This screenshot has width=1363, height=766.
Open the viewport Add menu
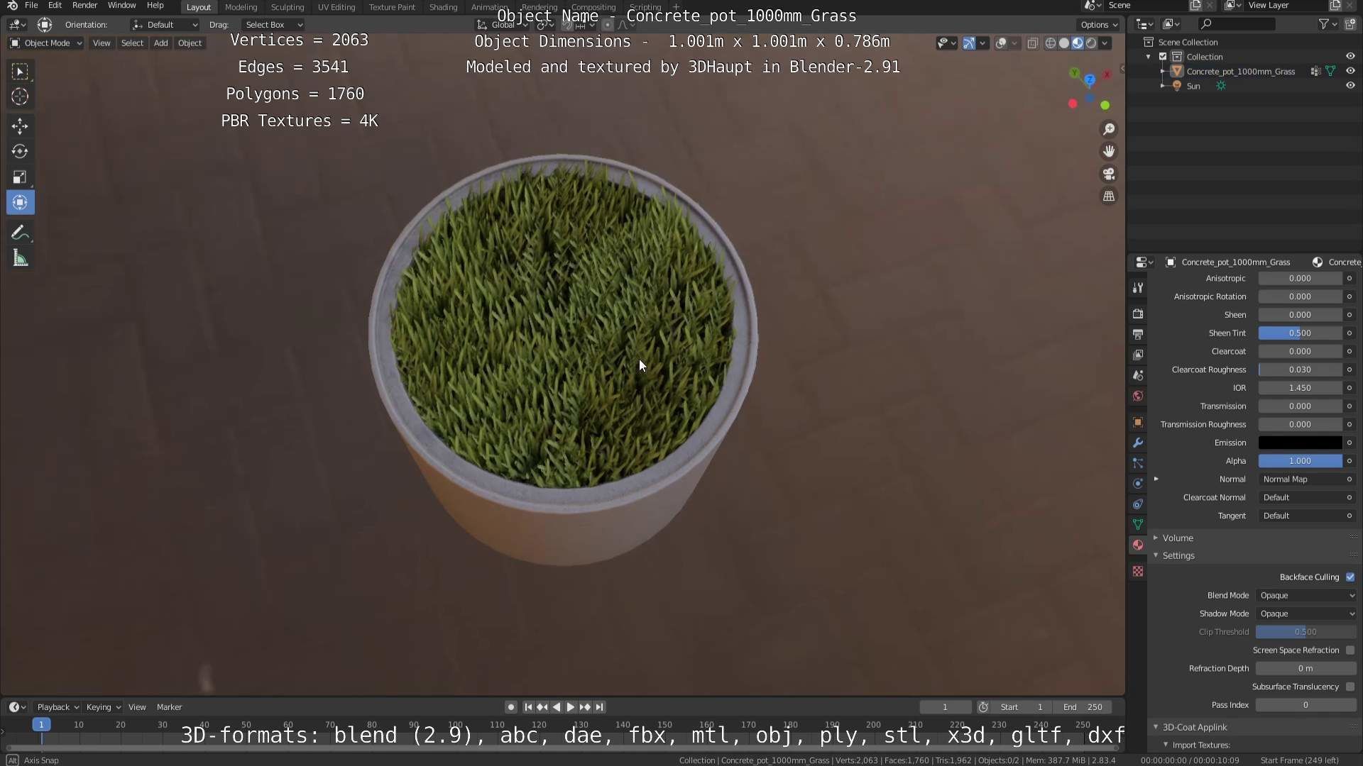pos(161,43)
